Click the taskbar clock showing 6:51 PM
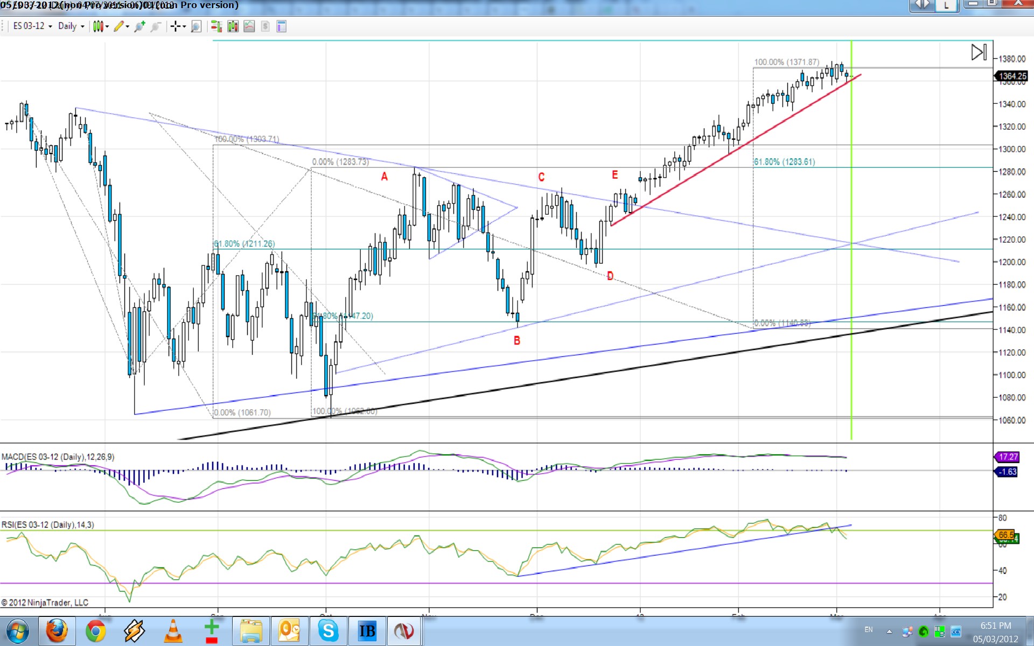This screenshot has width=1034, height=646. pos(995,626)
